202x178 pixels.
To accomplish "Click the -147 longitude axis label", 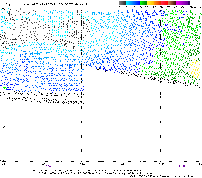I will point(42,164).
